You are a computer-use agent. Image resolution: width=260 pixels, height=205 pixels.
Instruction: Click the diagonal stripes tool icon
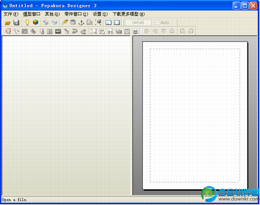coord(33,31)
